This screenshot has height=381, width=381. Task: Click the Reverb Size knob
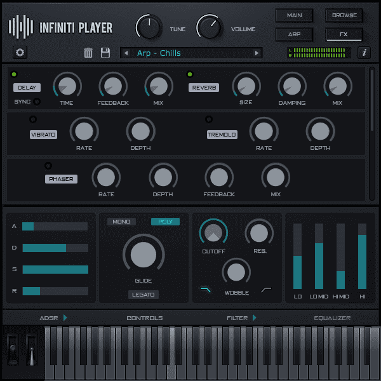(x=246, y=86)
